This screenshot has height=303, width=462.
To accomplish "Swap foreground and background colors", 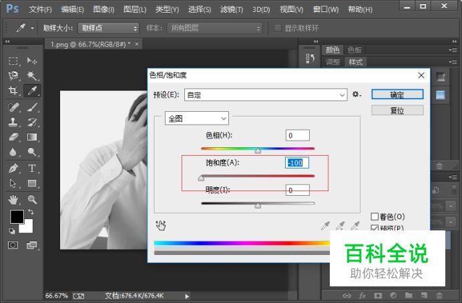I will (31, 212).
